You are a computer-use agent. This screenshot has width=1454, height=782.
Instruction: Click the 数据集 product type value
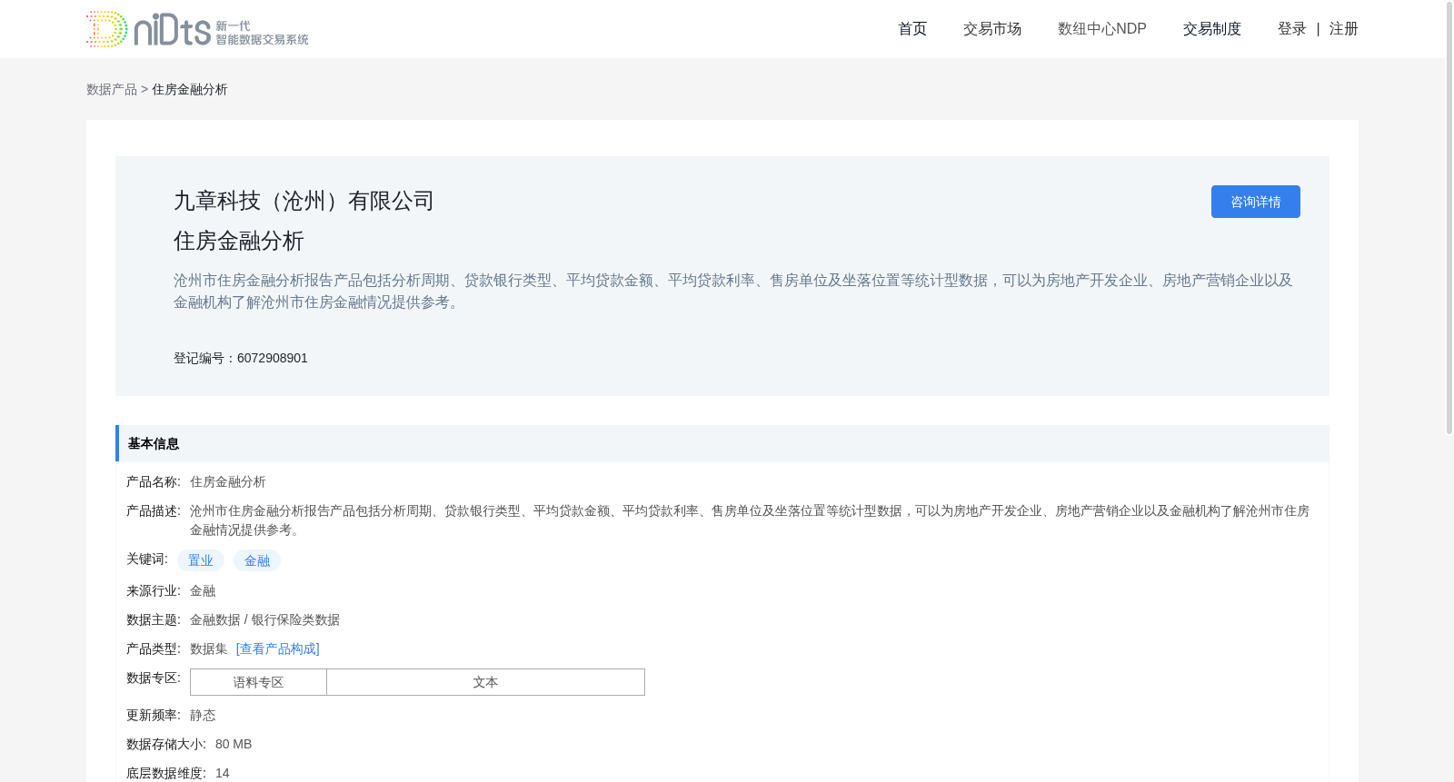pos(209,648)
